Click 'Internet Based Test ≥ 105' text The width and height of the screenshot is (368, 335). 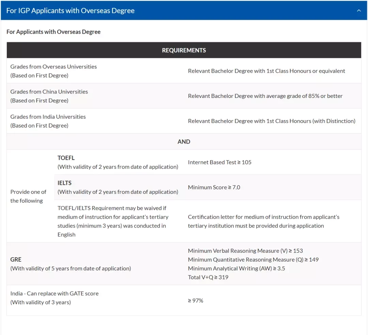click(220, 162)
